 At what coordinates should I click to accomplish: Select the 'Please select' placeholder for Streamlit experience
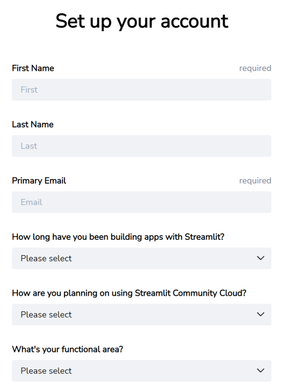point(46,258)
